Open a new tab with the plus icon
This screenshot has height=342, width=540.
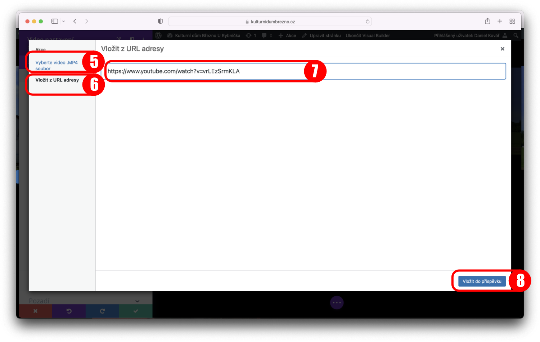pos(500,21)
